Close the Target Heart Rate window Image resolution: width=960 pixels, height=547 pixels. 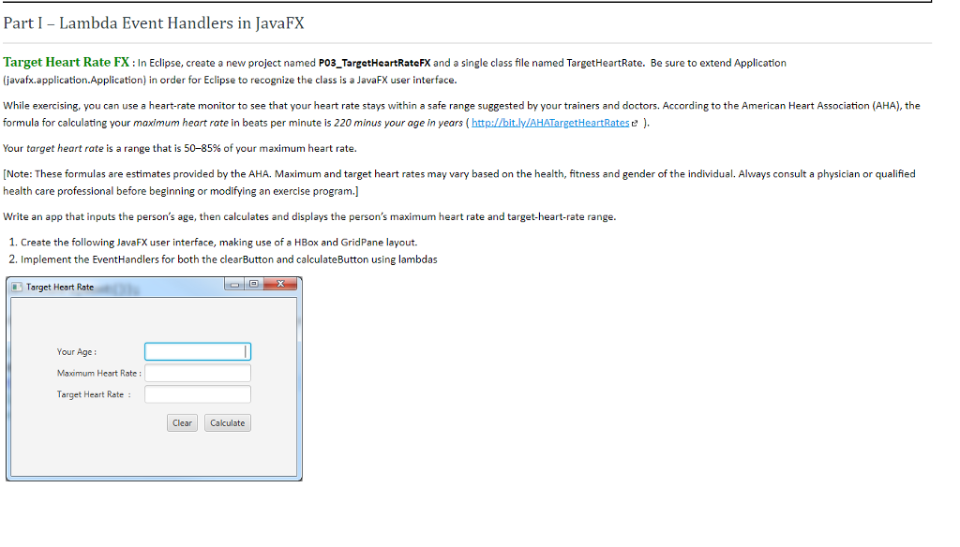pyautogui.click(x=280, y=284)
